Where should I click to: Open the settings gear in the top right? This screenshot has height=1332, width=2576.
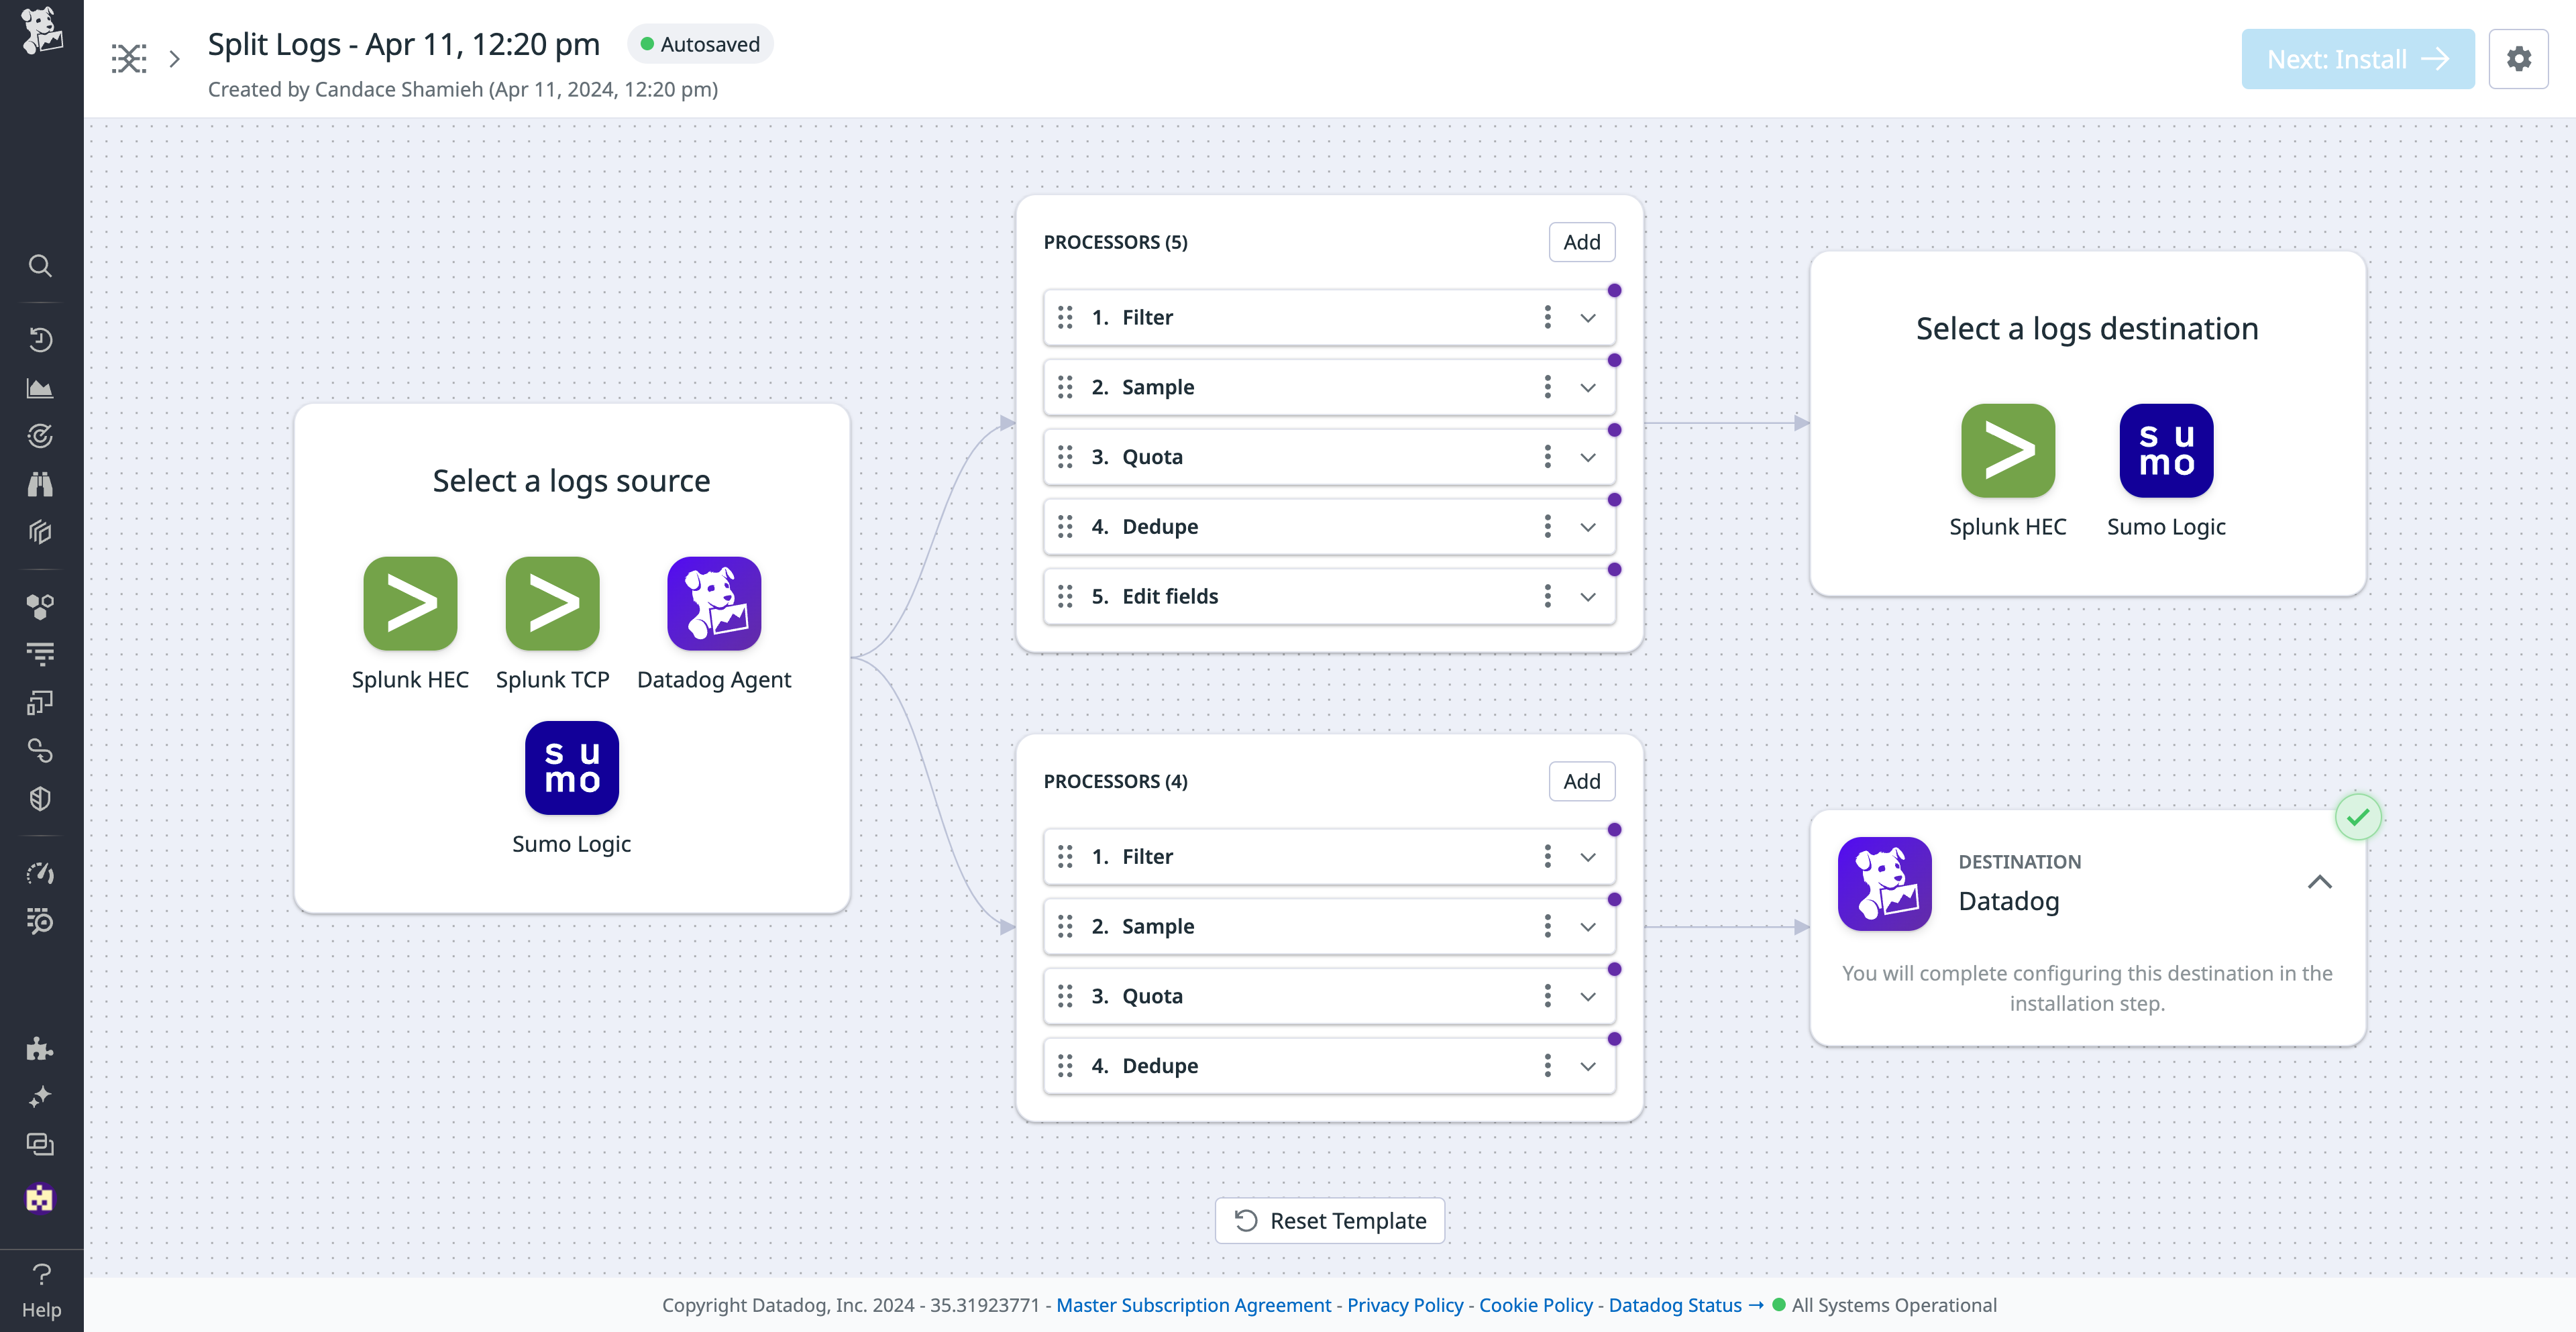point(2519,58)
